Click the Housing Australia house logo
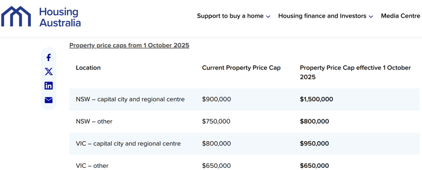The height and width of the screenshot is (170, 422). (17, 16)
